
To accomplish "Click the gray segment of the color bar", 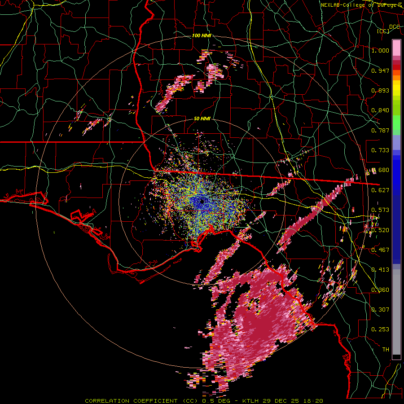I will 396,312.
